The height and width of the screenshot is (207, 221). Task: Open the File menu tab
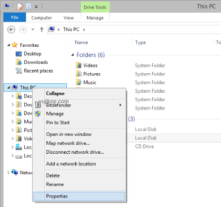(x=15, y=17)
